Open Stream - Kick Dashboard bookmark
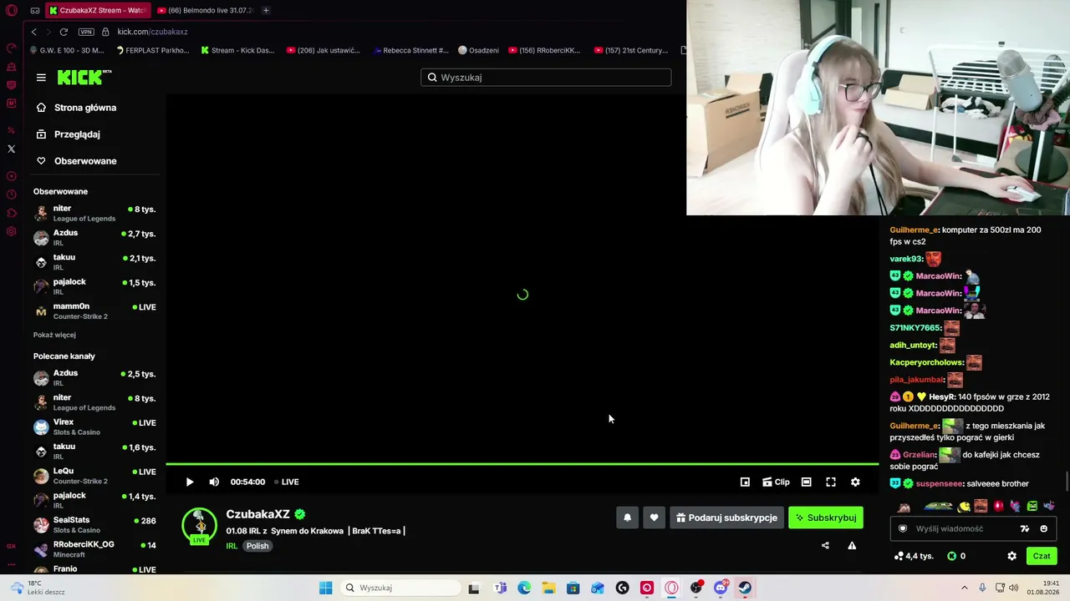This screenshot has height=601, width=1070. 237,50
